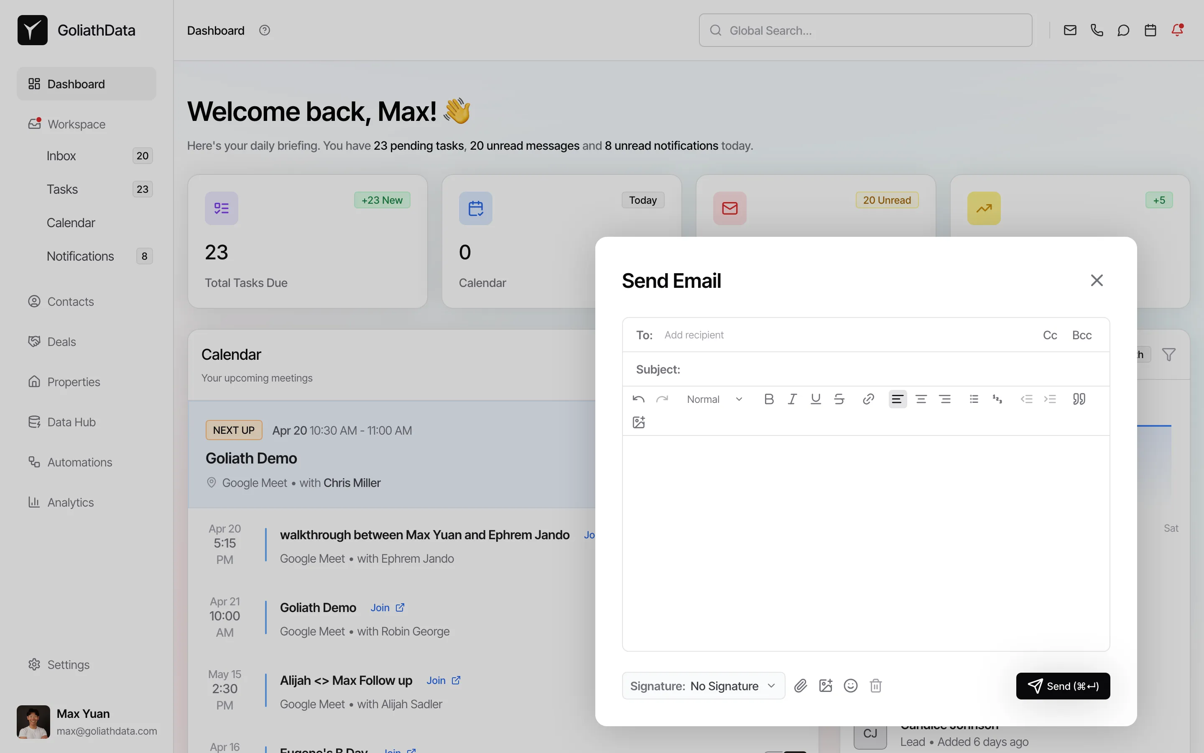Send the email with the Send button
Image resolution: width=1204 pixels, height=753 pixels.
point(1062,686)
